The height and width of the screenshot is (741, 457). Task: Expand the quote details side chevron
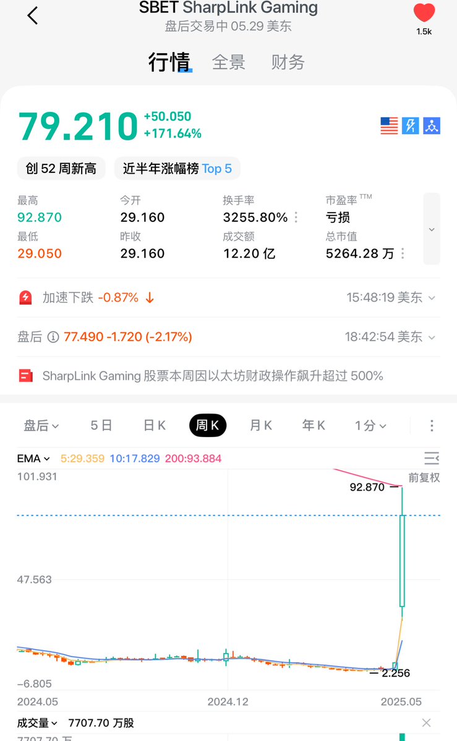coord(432,229)
